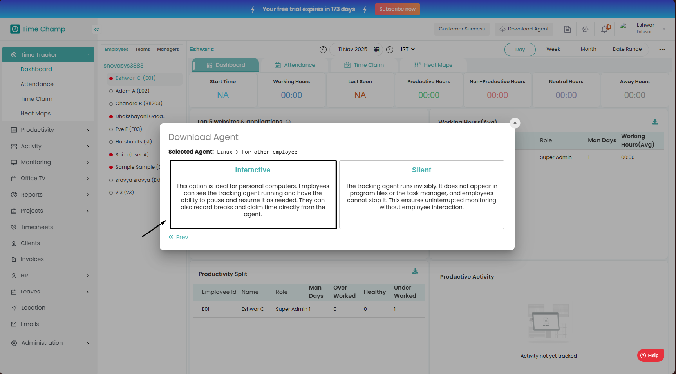Download Working Hours report icon
676x374 pixels.
tap(654, 122)
